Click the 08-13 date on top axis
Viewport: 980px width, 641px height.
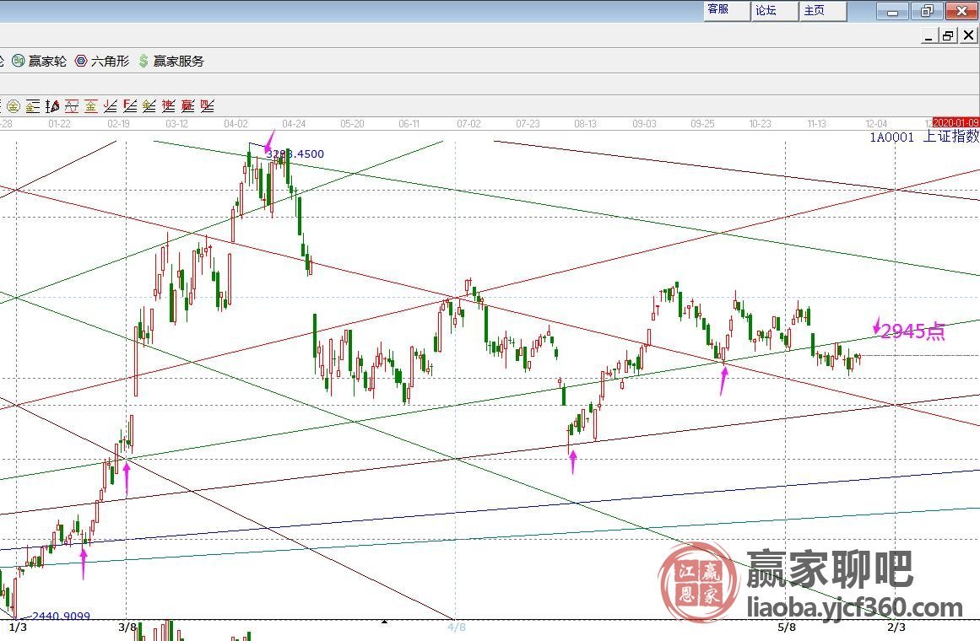(x=586, y=124)
